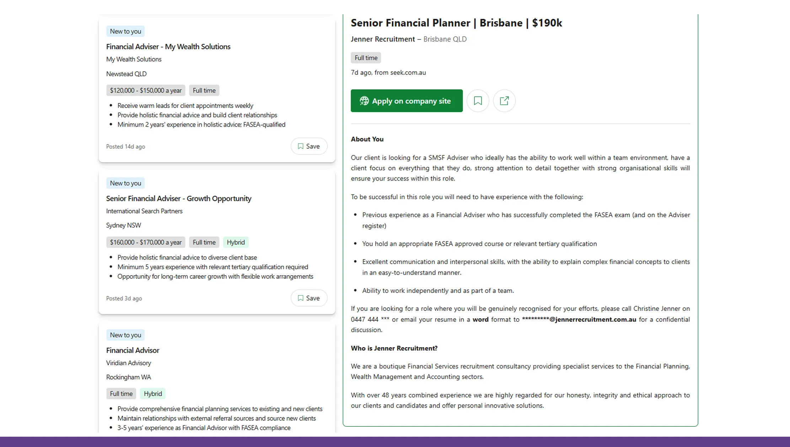Image resolution: width=790 pixels, height=447 pixels.
Task: Click the $120,000 - $150,000 a year tag
Action: pos(146,90)
